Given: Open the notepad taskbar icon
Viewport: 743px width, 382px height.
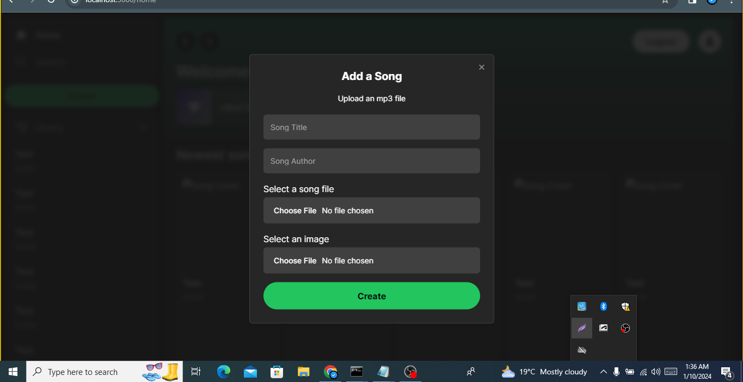Looking at the screenshot, I should [384, 372].
